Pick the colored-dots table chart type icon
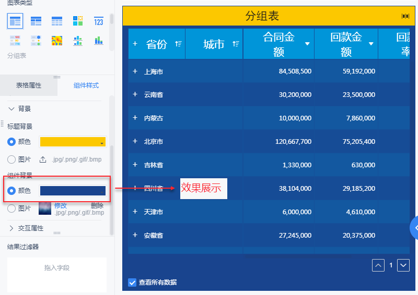Screen dimensions: 418x295 (36, 41)
